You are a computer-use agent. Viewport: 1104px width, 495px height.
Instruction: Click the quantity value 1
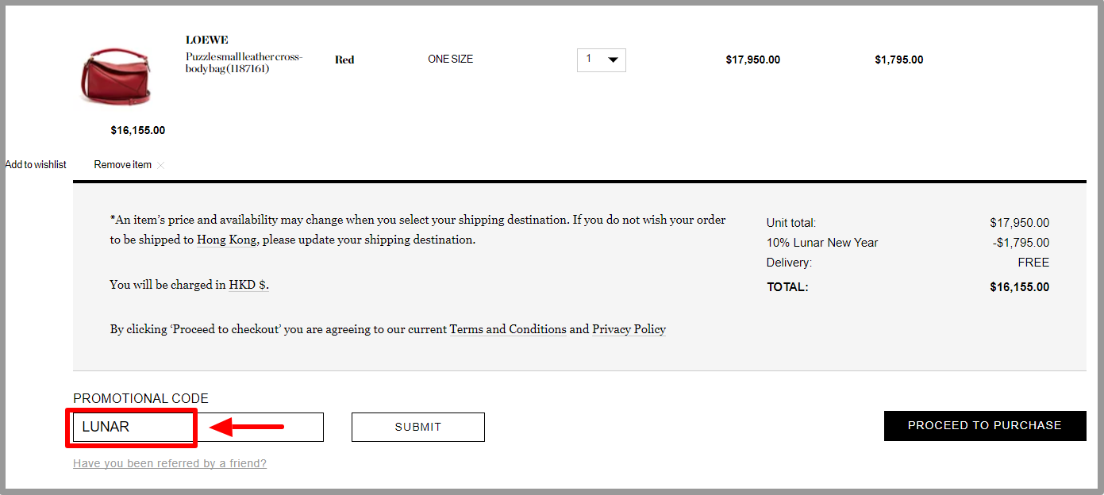(589, 59)
